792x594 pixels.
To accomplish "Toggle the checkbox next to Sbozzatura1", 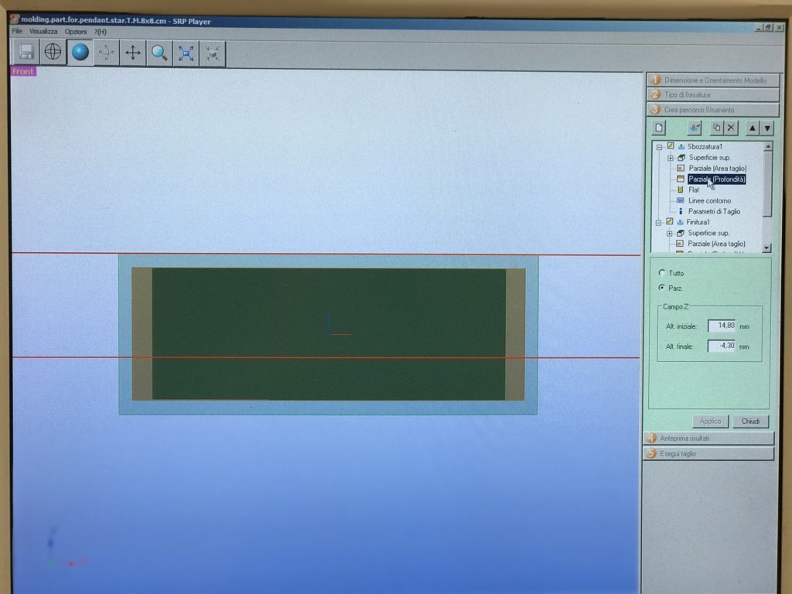I will (x=671, y=146).
